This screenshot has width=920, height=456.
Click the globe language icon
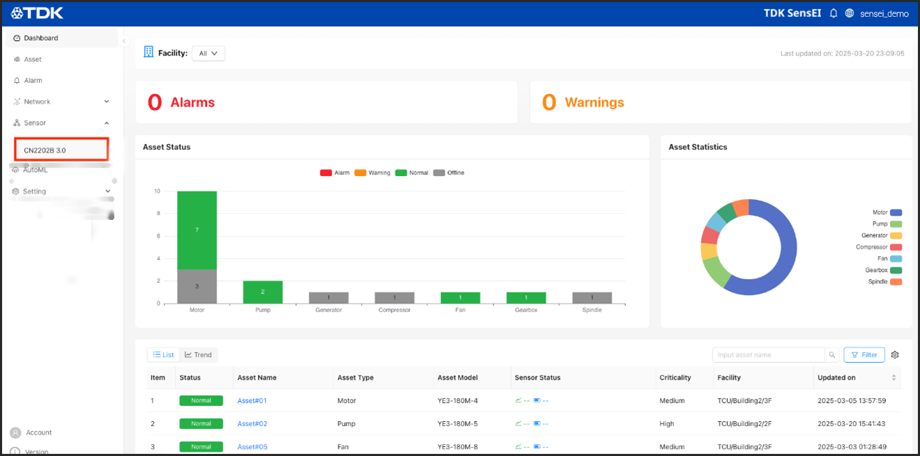849,13
